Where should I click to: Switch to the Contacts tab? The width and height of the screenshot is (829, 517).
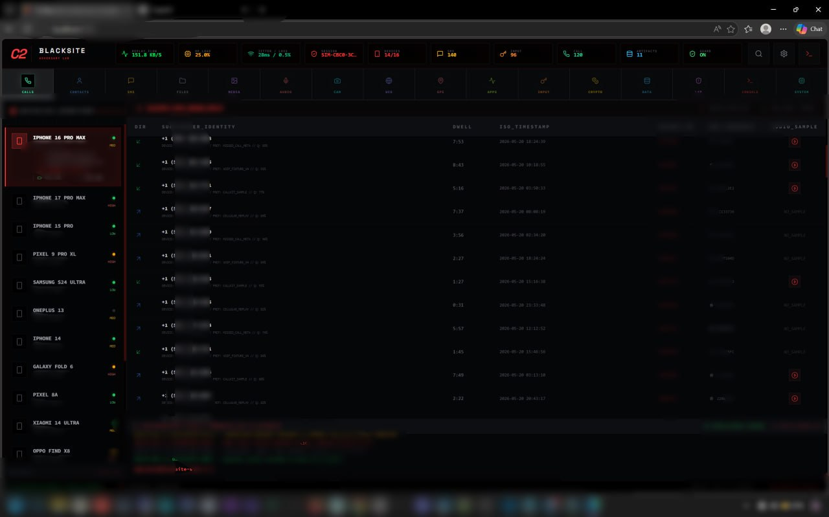tap(79, 83)
